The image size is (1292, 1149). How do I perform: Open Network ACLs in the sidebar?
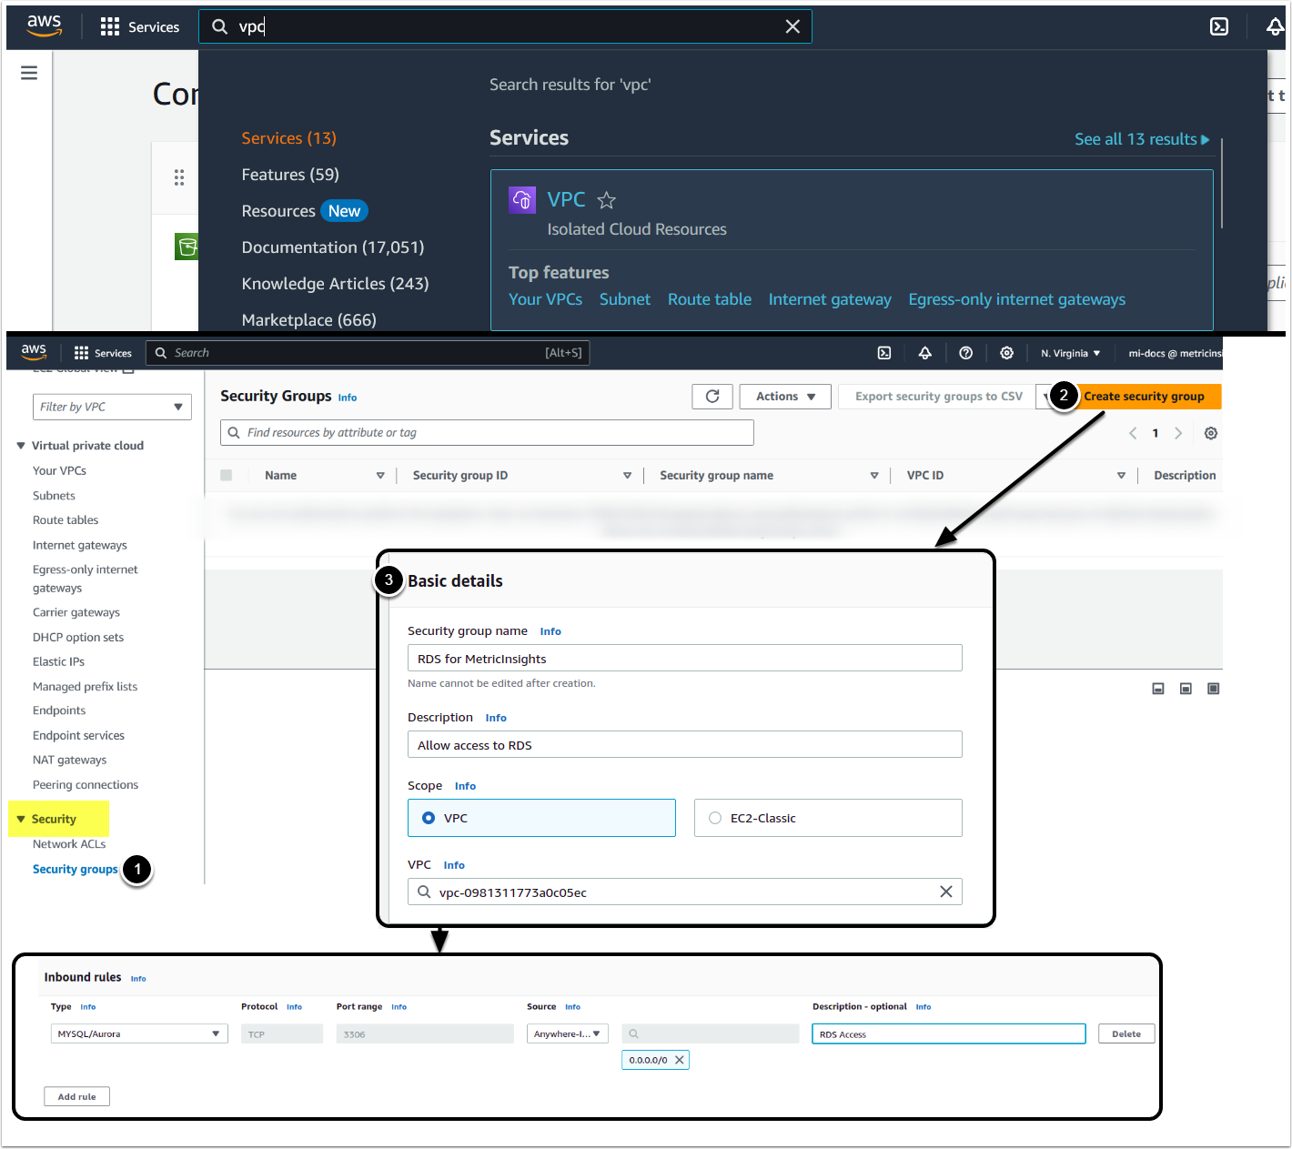pyautogui.click(x=69, y=844)
